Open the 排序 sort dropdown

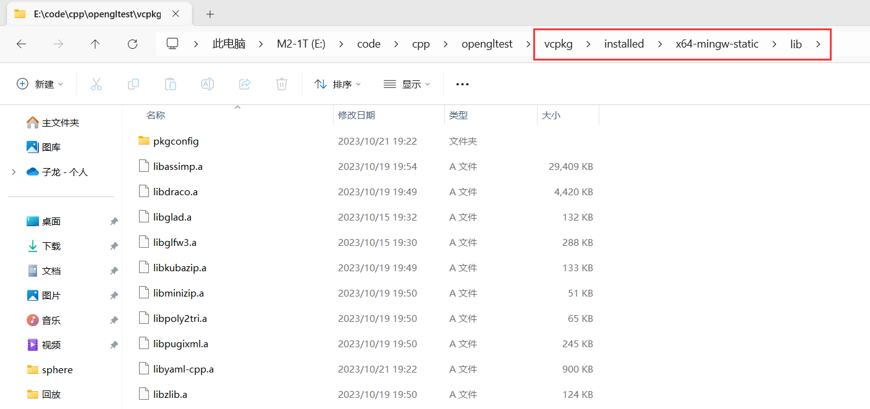tap(337, 84)
